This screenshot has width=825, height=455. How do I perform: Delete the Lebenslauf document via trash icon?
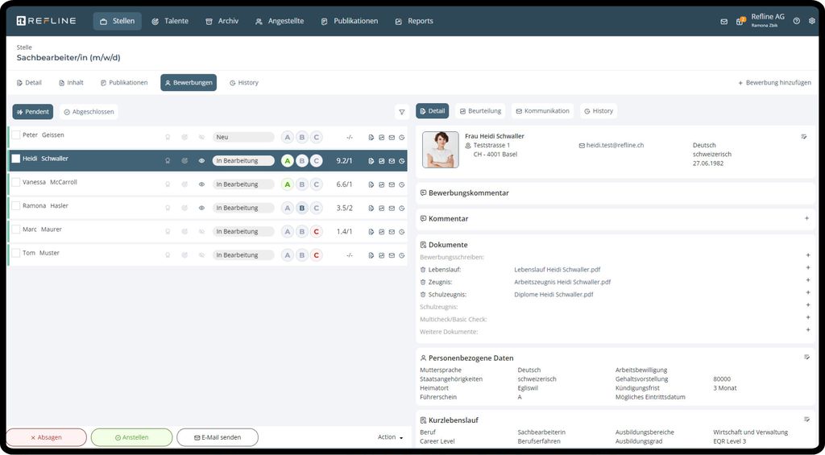(423, 270)
